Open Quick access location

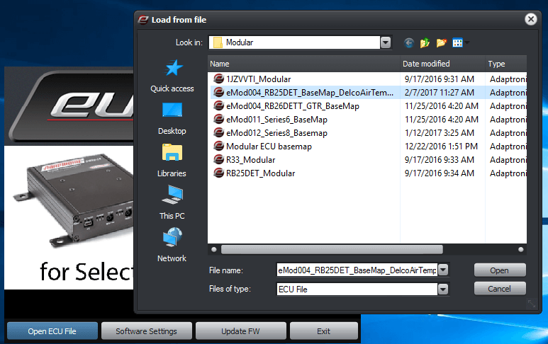[x=172, y=76]
